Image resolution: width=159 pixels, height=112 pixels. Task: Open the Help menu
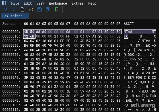pos(92,3)
